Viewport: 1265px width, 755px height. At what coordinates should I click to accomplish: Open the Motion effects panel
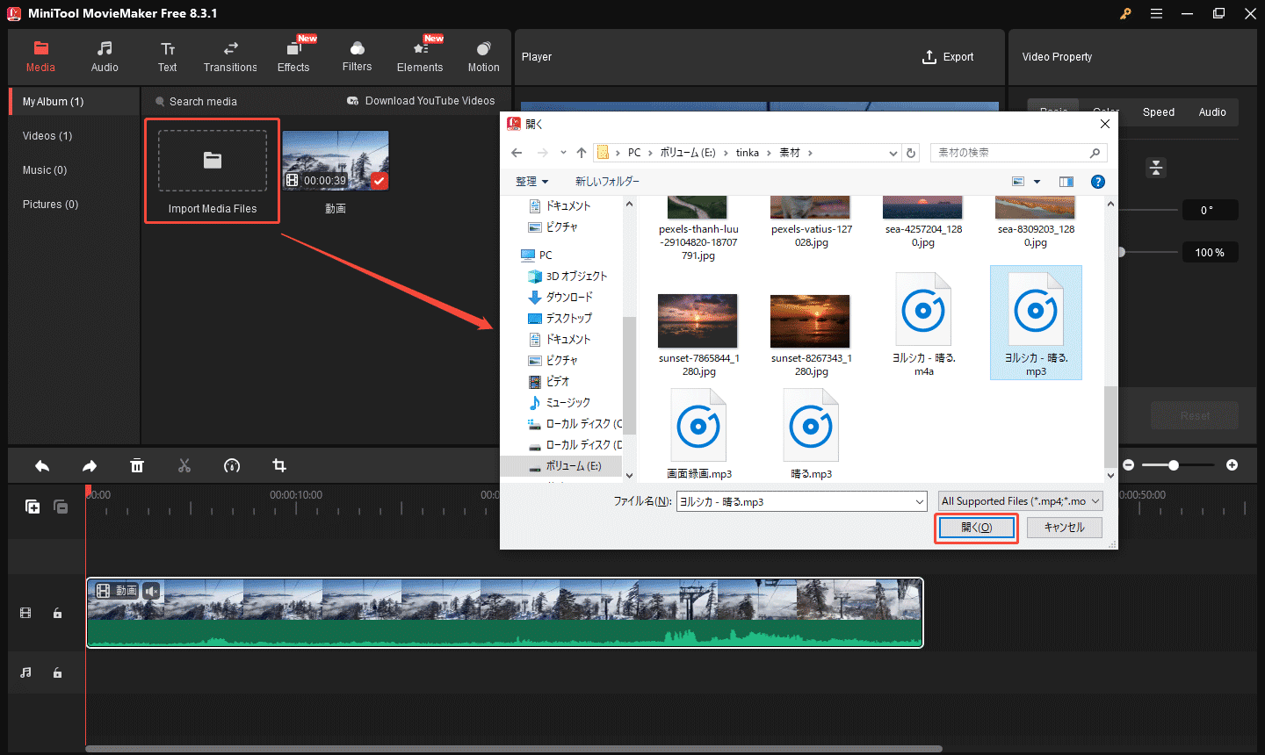coord(483,56)
